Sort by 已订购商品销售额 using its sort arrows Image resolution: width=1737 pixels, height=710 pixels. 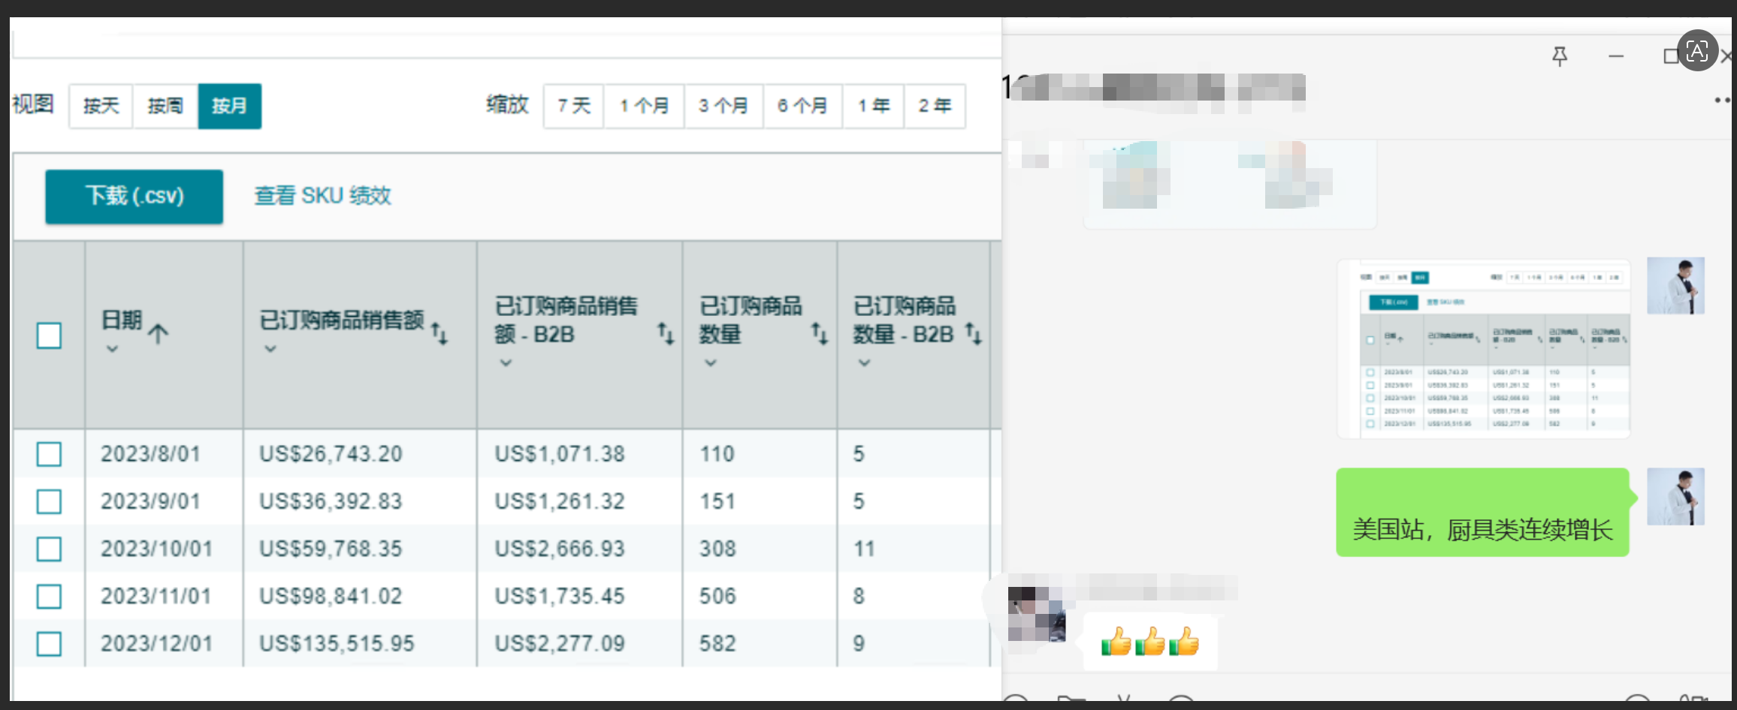click(x=440, y=332)
